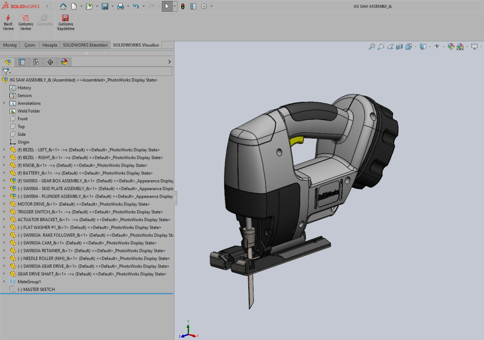The image size is (484, 340).
Task: Click the Rebuild traffic light icon
Action: pos(182,7)
